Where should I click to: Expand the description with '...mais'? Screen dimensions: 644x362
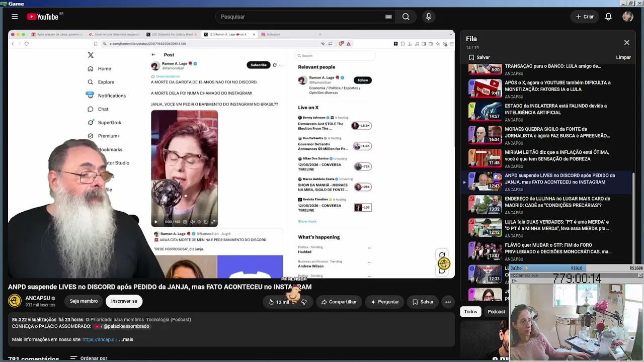[126, 339]
